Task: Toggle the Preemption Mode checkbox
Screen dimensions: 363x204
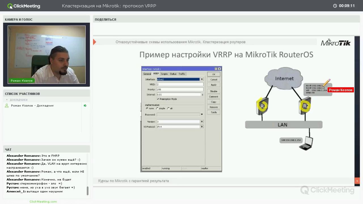Action: 158,99
